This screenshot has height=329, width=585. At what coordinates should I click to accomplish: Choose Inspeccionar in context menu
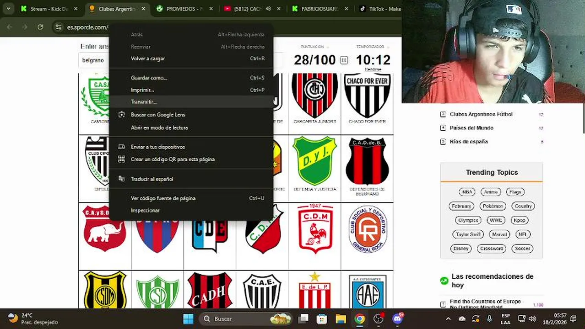click(x=191, y=210)
